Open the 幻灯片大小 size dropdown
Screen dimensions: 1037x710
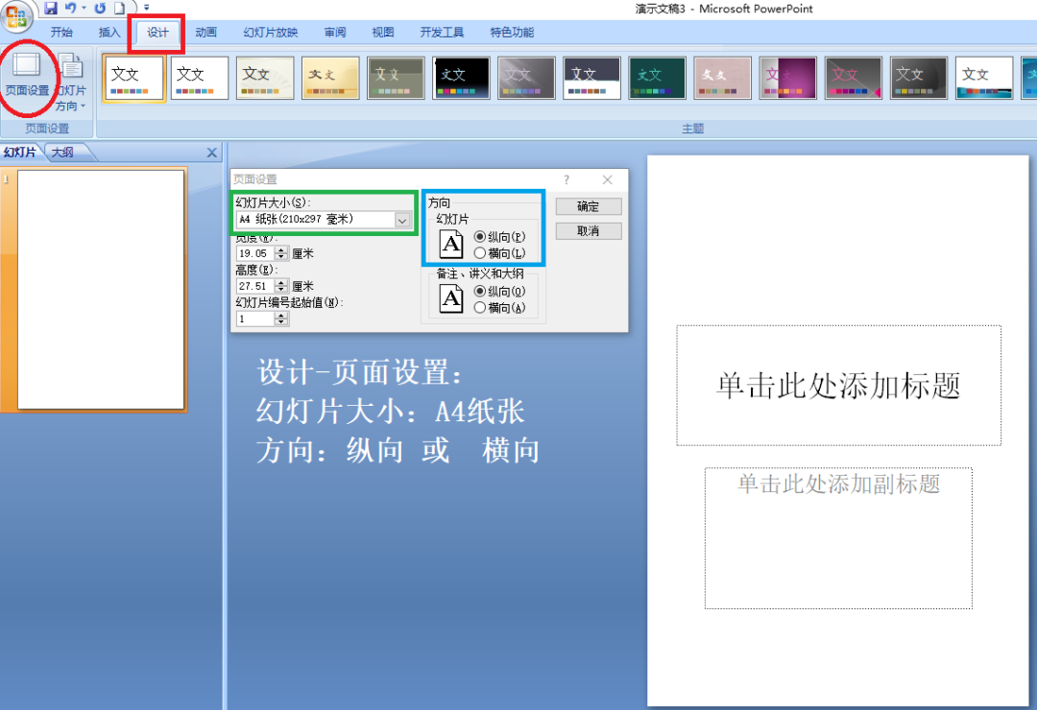click(402, 220)
